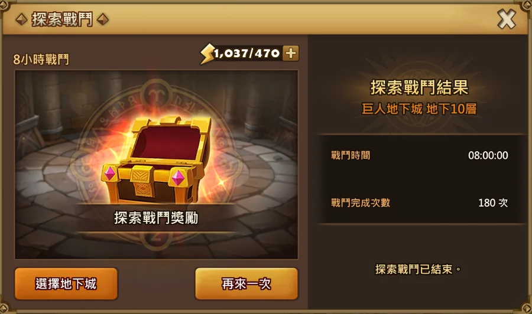Click the left pink gem on chest
The image size is (532, 314).
(109, 174)
